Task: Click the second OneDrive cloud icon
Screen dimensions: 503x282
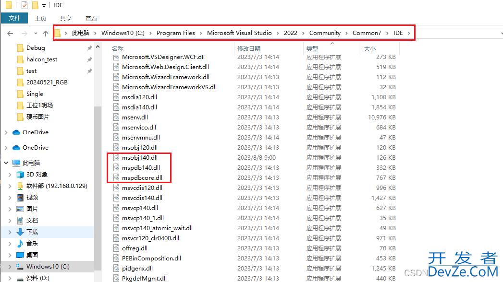Action: point(16,148)
